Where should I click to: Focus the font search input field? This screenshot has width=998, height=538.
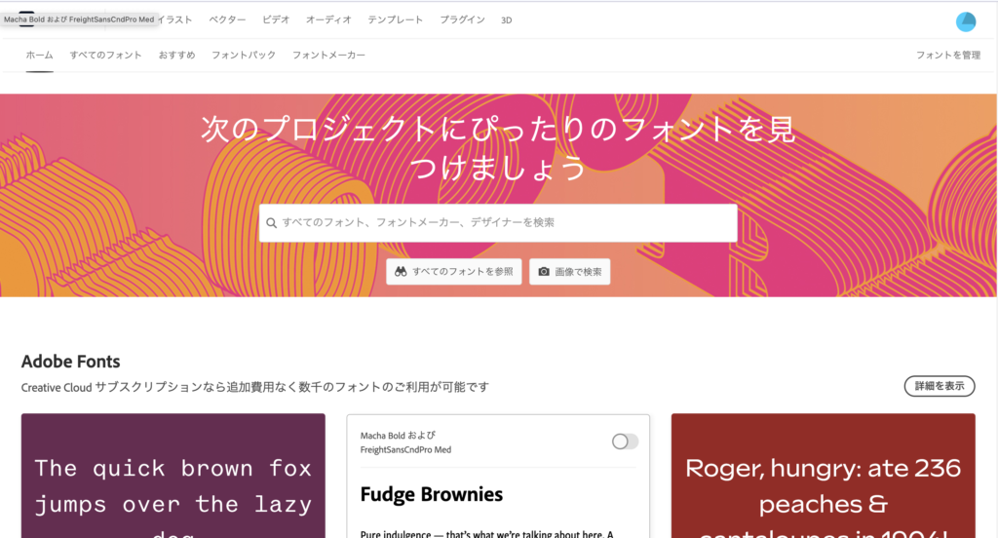coord(507,223)
